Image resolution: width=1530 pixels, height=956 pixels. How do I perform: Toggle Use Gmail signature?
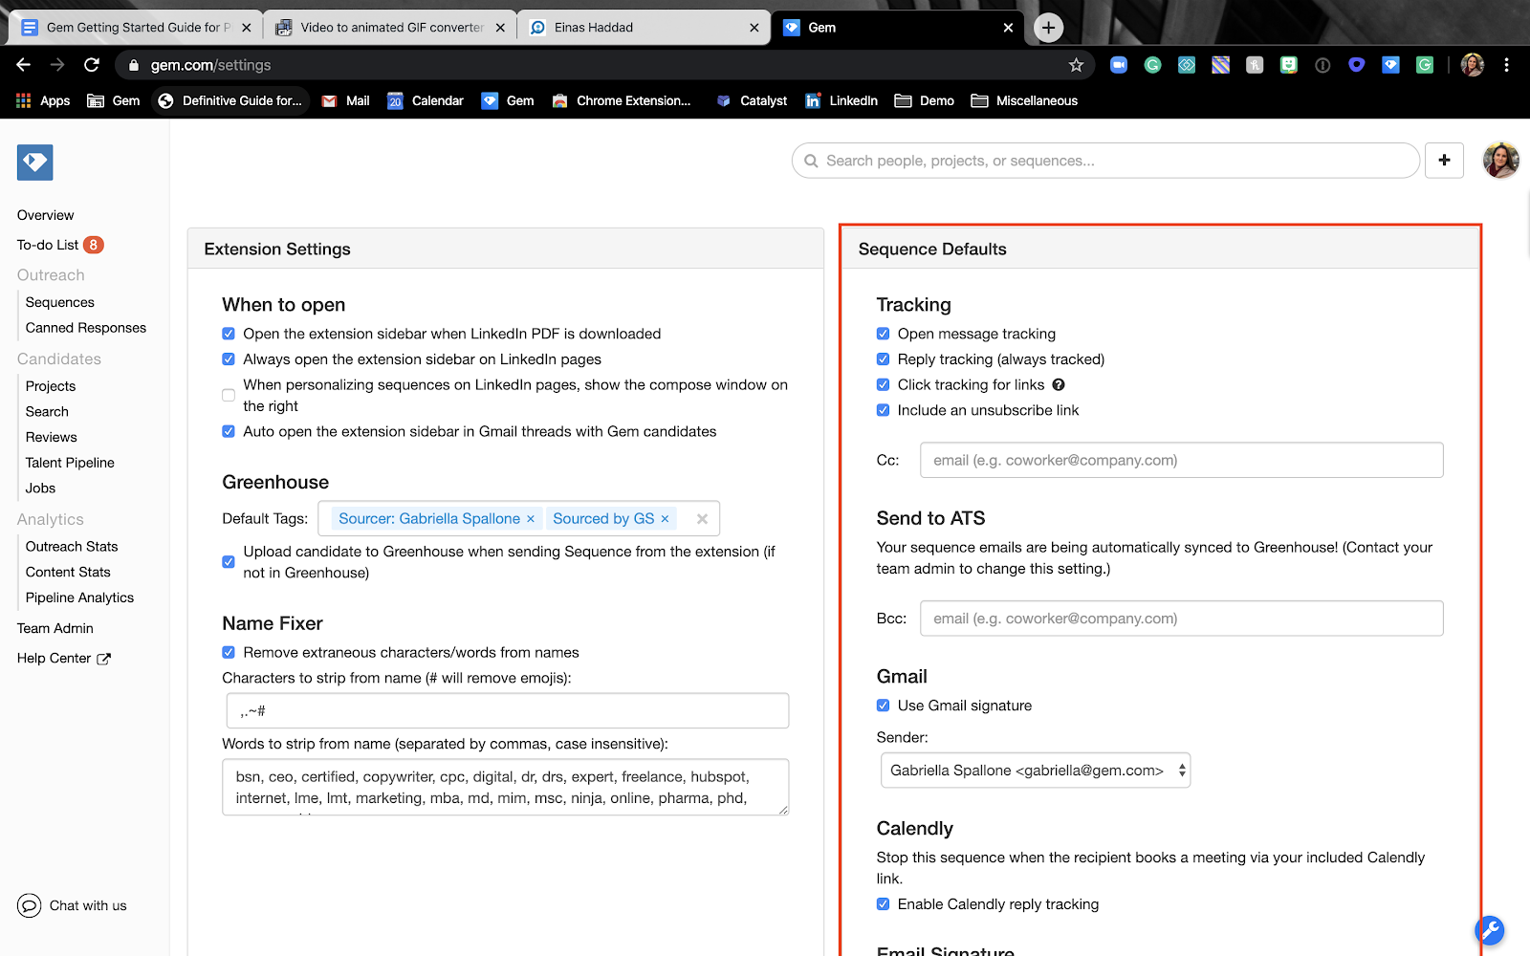883,706
